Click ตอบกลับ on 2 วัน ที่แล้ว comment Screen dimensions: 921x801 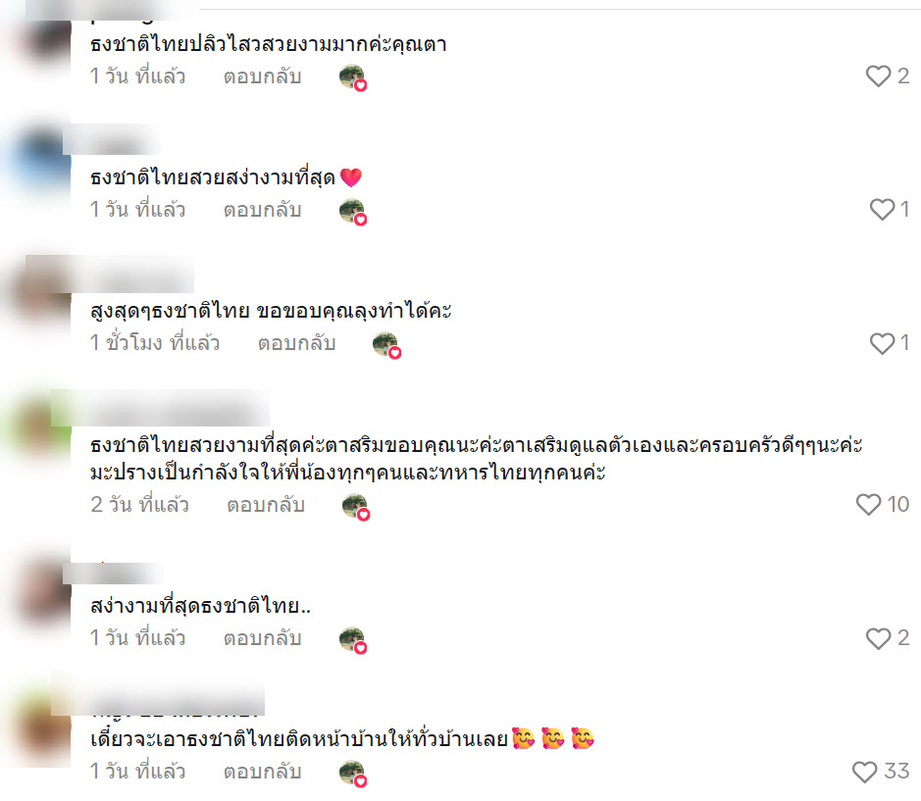tap(266, 505)
